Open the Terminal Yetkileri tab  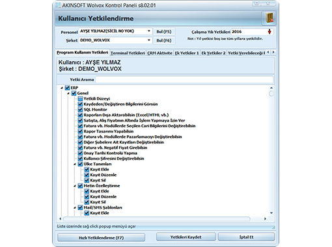(x=128, y=53)
